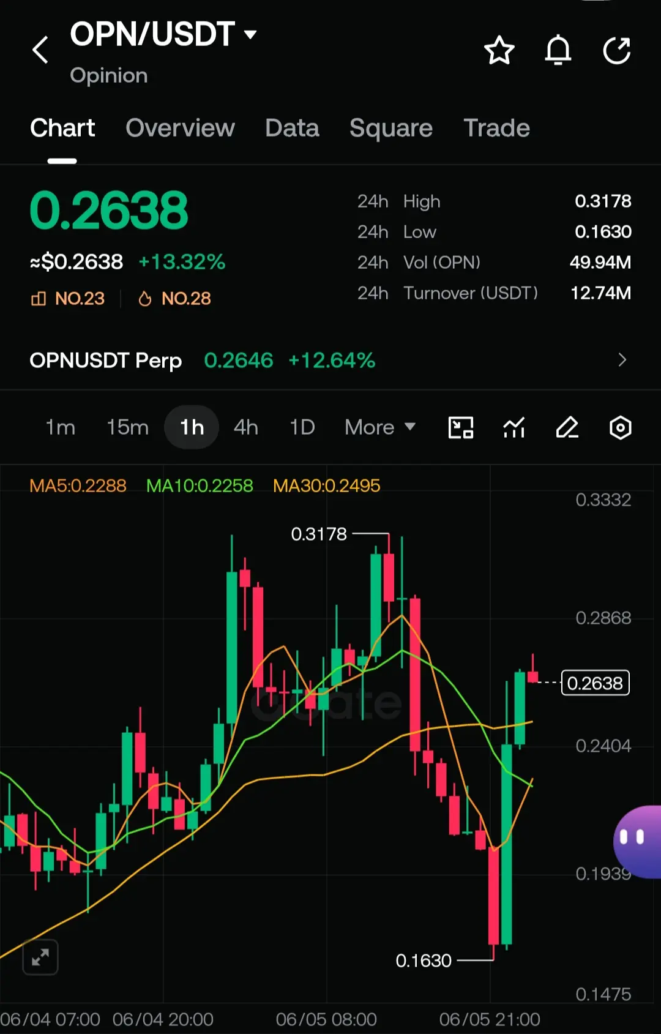Tap the 0.2868 price axis label
661x1034 pixels.
(x=603, y=618)
